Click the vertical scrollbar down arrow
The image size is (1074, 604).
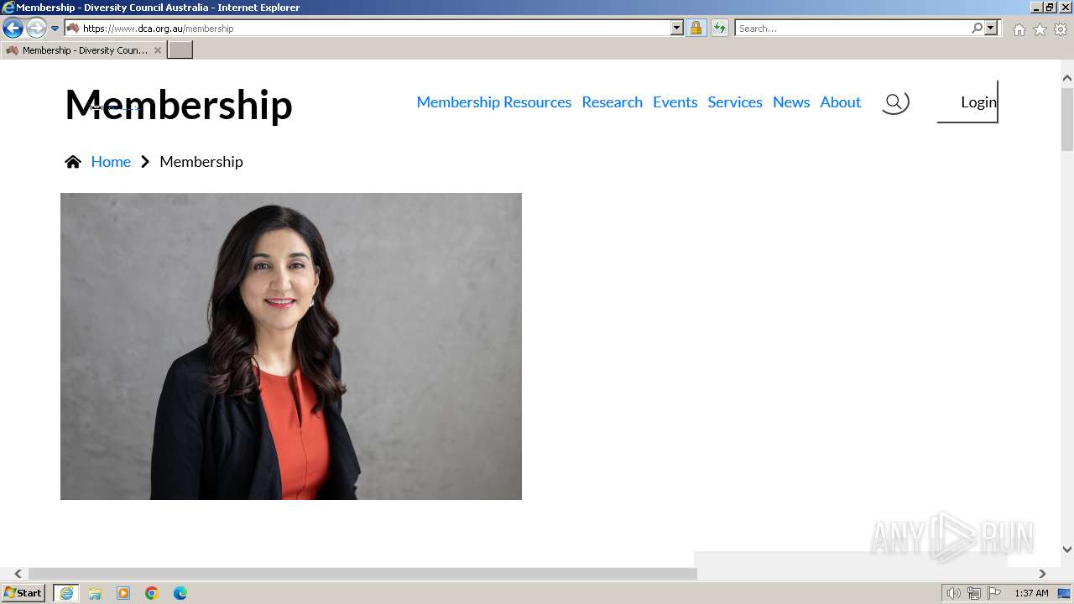[x=1067, y=549]
